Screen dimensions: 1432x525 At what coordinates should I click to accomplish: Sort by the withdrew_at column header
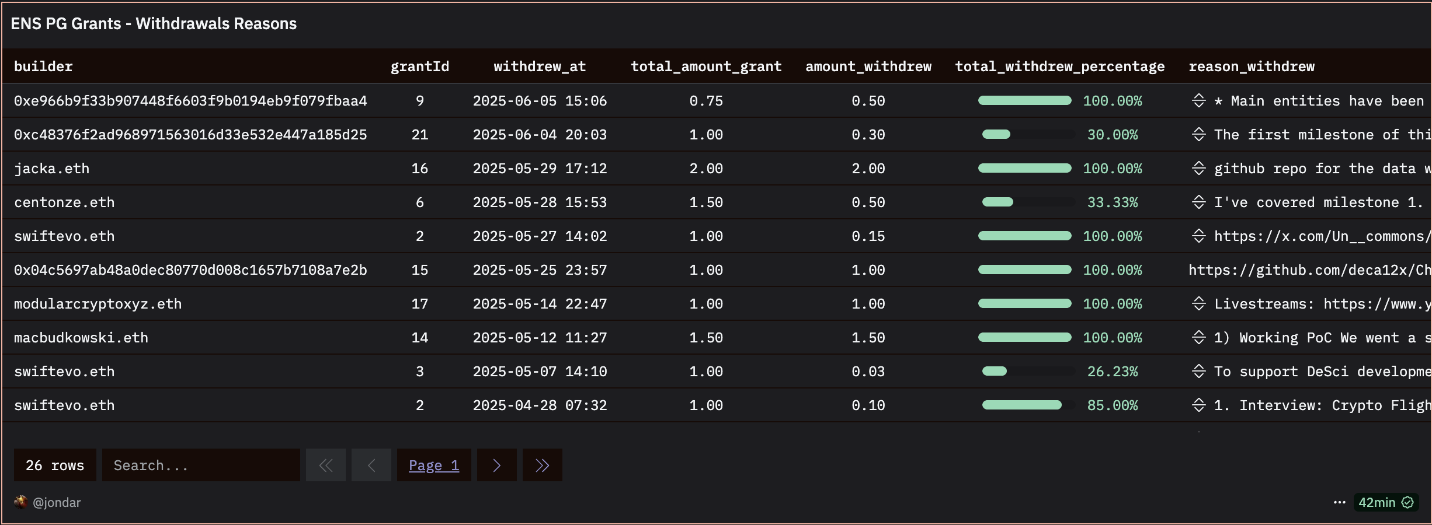click(x=540, y=66)
